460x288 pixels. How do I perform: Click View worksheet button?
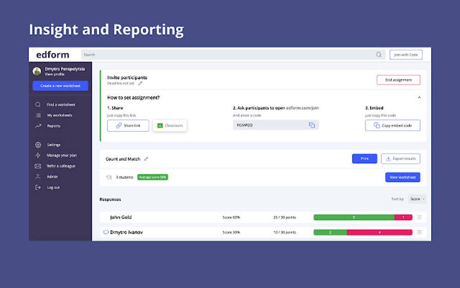pyautogui.click(x=403, y=177)
